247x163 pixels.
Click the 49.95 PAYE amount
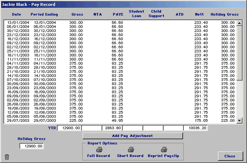tap(117, 120)
